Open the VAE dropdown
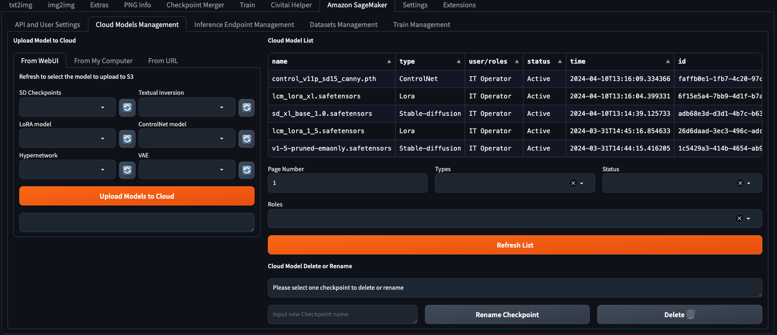The width and height of the screenshot is (777, 335). point(187,170)
